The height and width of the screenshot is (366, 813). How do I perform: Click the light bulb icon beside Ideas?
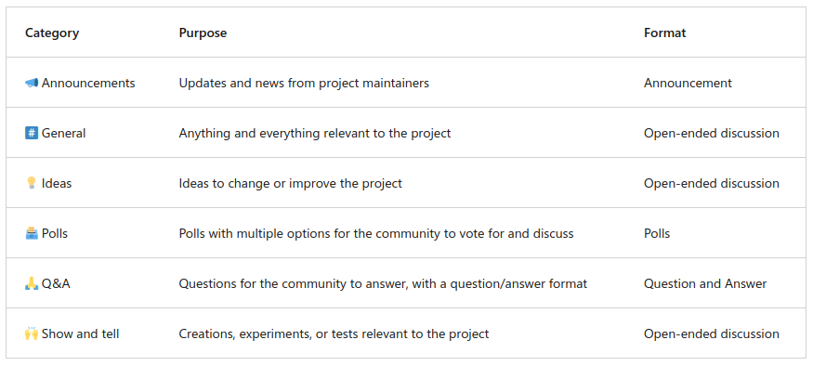pos(32,183)
